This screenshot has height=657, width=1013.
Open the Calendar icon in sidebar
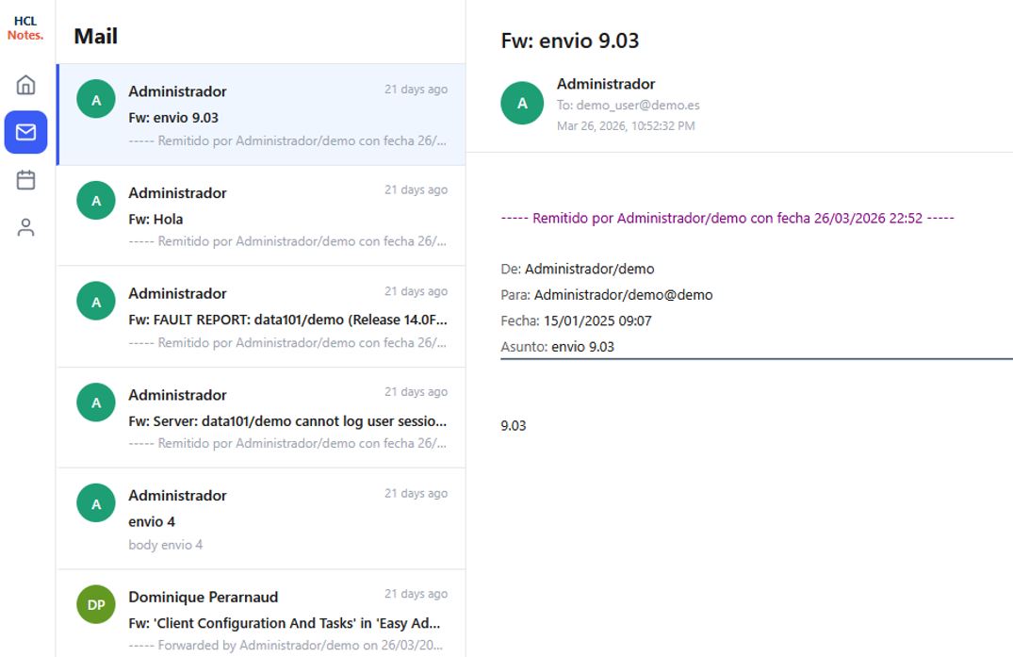point(26,180)
